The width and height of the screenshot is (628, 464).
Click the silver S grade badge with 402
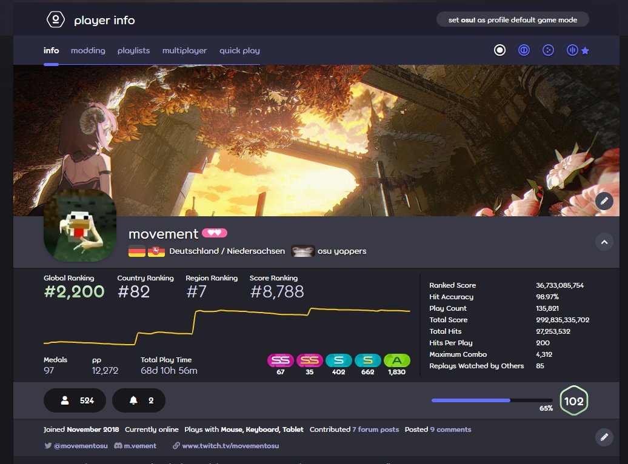point(339,360)
